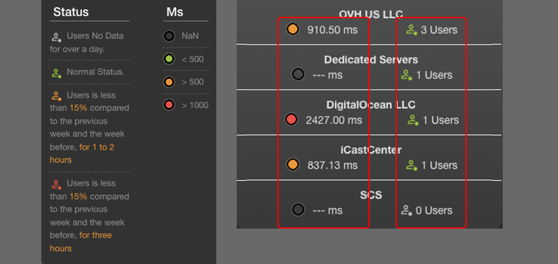Click the red user icon for three hours
This screenshot has width=558, height=264.
57,185
